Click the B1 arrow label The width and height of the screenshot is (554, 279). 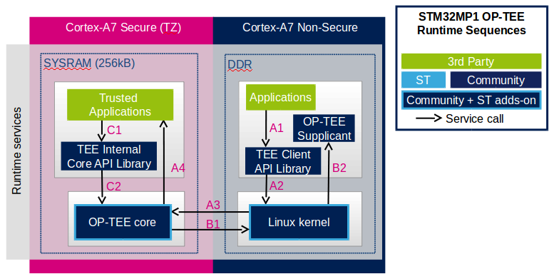coord(212,225)
